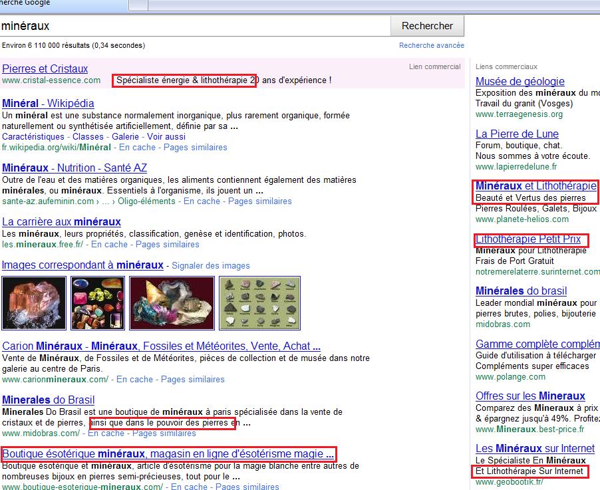Follow the Oligo-éléments breadcrumb link
This screenshot has height=490, width=600.
point(146,201)
